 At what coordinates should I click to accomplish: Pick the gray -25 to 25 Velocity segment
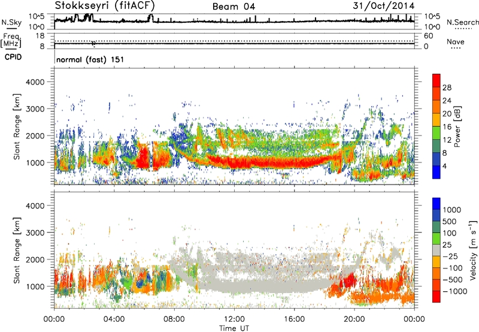tap(436, 250)
